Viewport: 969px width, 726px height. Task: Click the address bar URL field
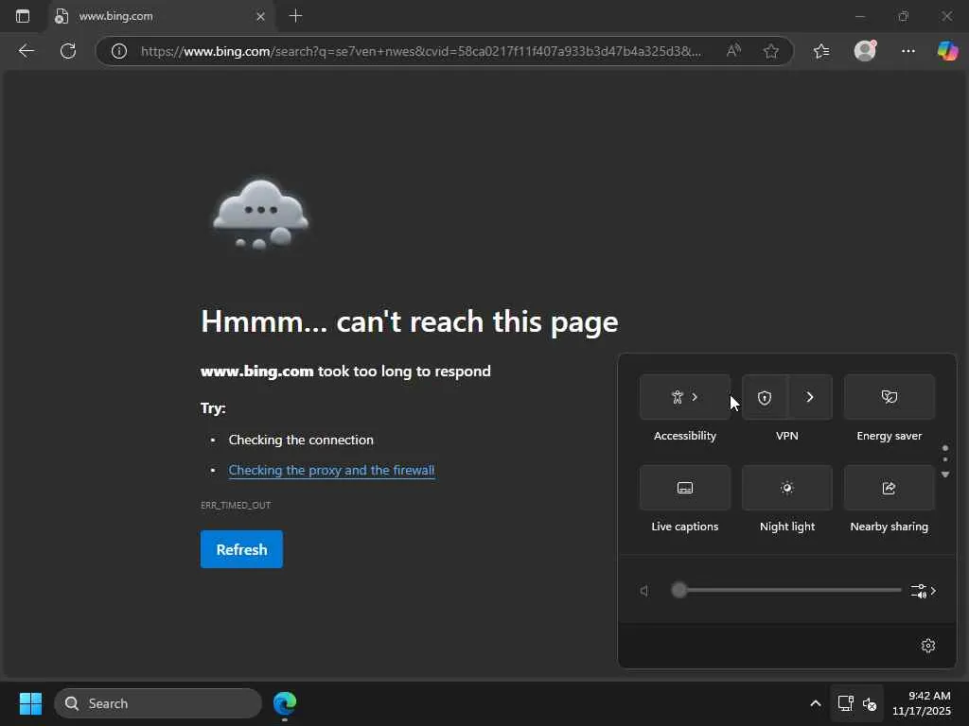tap(421, 51)
